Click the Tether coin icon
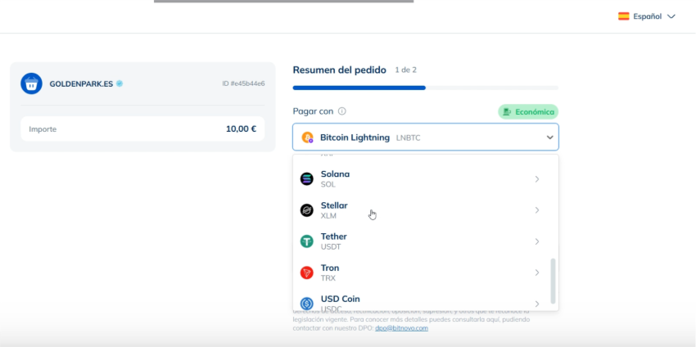The height and width of the screenshot is (347, 696). point(307,241)
